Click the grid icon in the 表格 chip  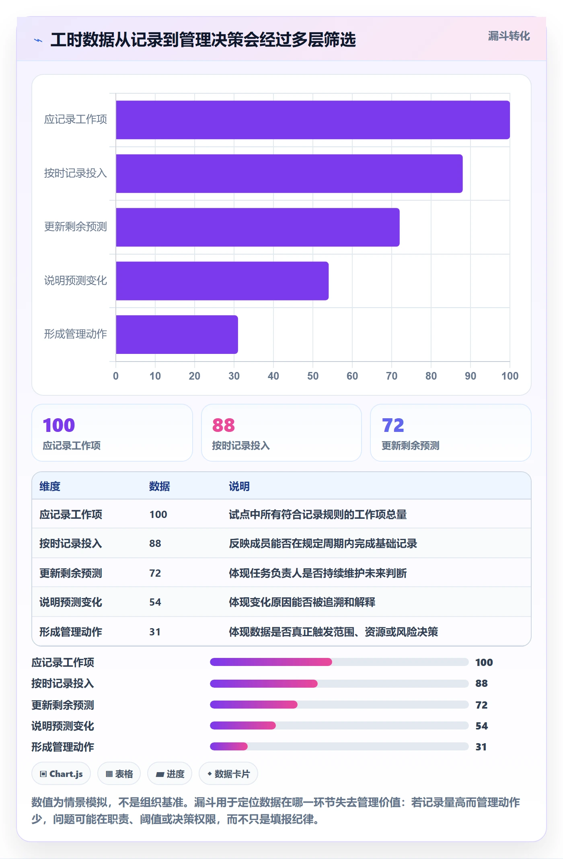coord(109,774)
